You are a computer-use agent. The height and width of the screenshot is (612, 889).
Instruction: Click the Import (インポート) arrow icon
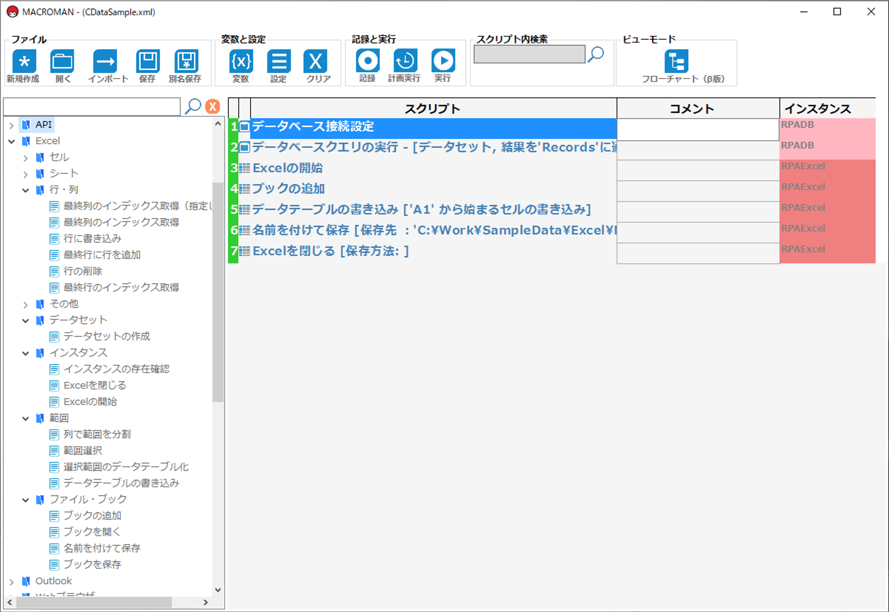pyautogui.click(x=105, y=61)
